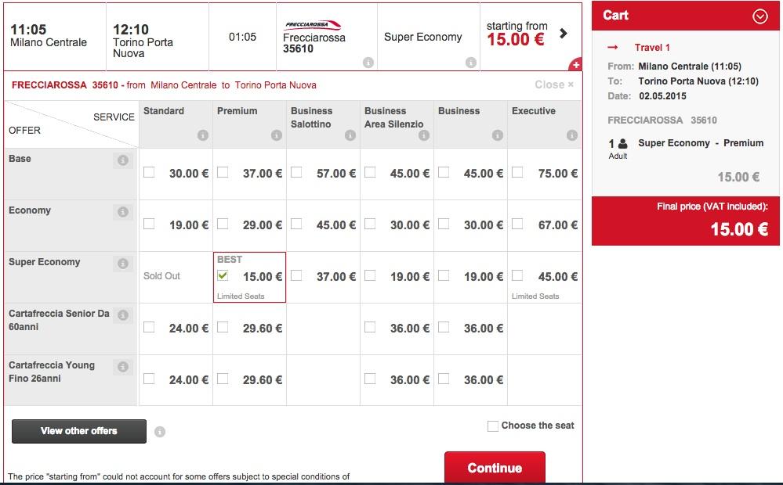
Task: Click info icon under Premium service header
Action: [276, 135]
